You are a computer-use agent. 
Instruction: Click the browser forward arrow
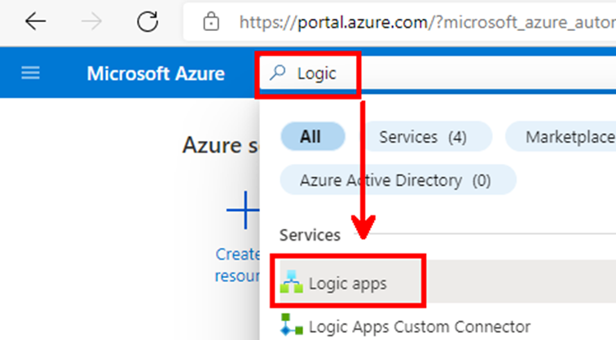91,21
